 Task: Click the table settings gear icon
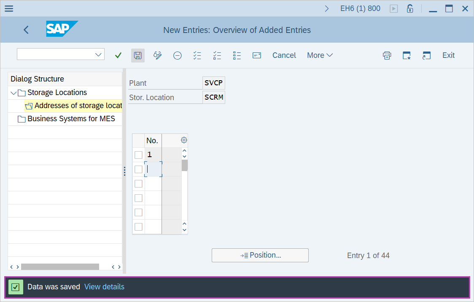pyautogui.click(x=184, y=140)
